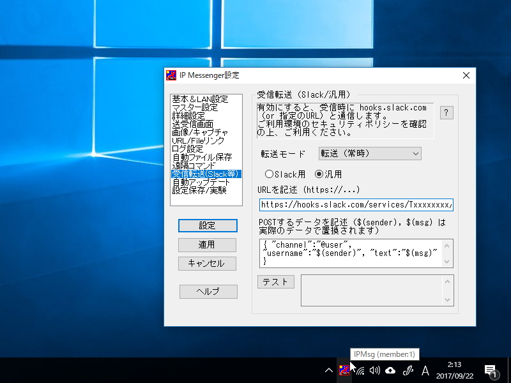
Task: Select URL/Fileリンク in settings list
Action: point(206,140)
